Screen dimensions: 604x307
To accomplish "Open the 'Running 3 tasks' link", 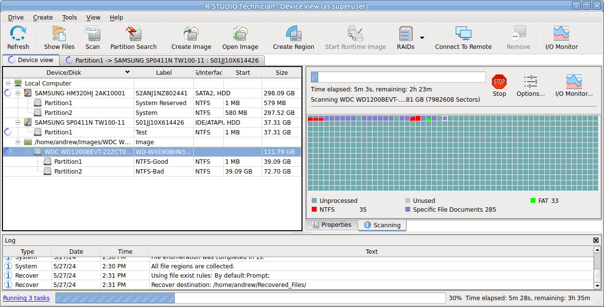I will (x=26, y=298).
